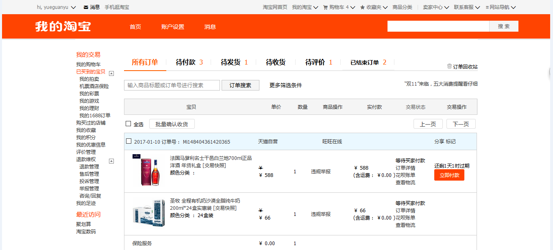The height and width of the screenshot is (250, 553).
Task: Click 违规举报 for the cognac item
Action: [x=321, y=172]
